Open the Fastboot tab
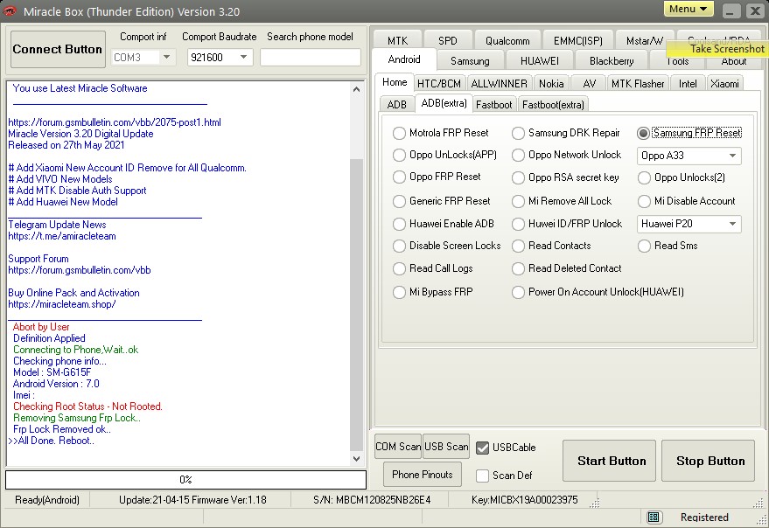The image size is (769, 528). pos(494,105)
